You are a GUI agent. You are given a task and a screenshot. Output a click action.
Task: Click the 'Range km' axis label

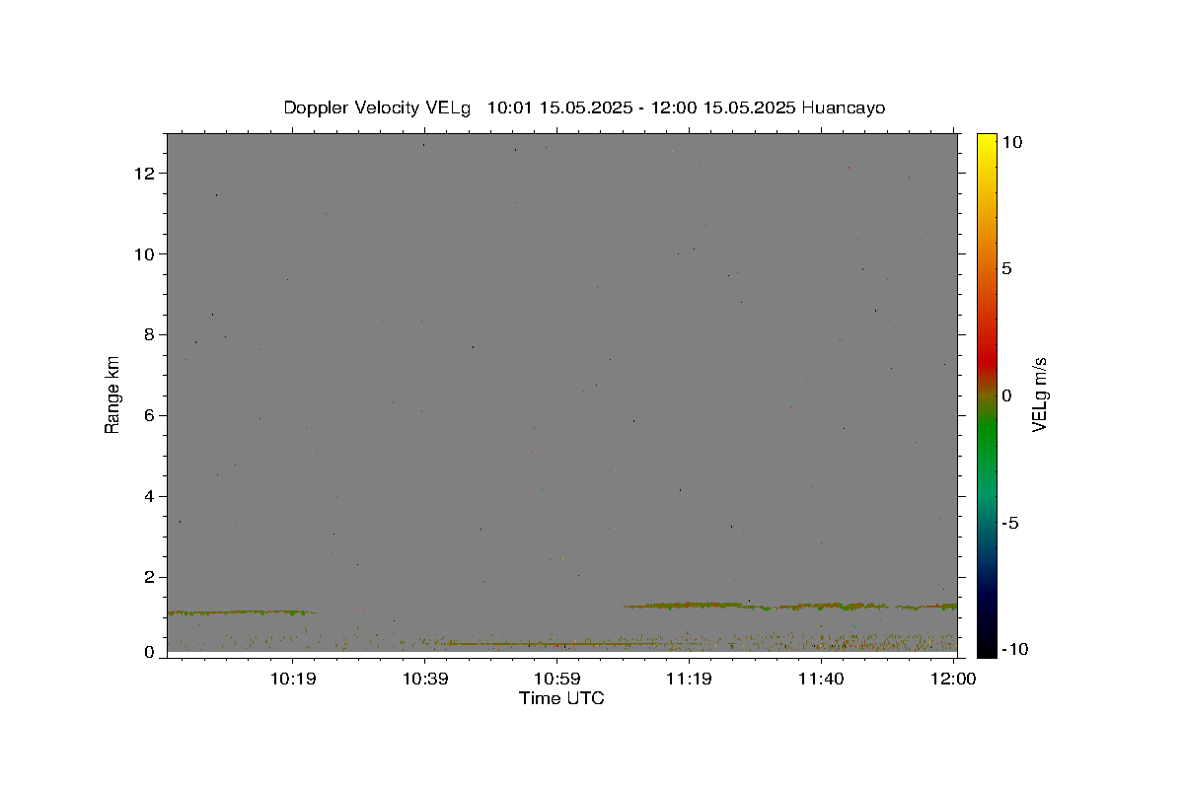point(112,394)
